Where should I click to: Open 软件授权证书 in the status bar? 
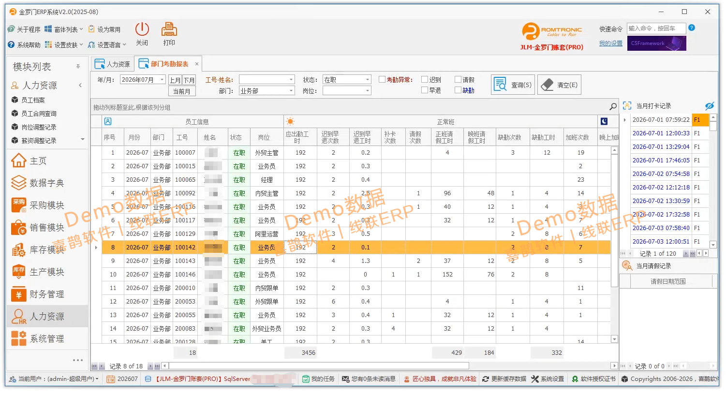(593, 379)
